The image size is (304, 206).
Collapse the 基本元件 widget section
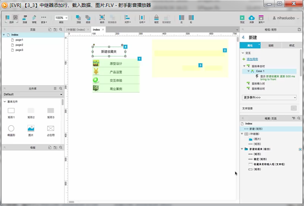(x=4, y=101)
